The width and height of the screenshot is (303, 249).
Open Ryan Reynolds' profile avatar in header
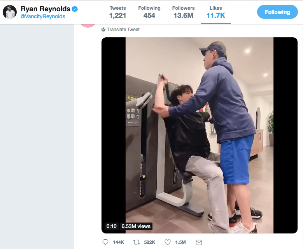pyautogui.click(x=10, y=12)
